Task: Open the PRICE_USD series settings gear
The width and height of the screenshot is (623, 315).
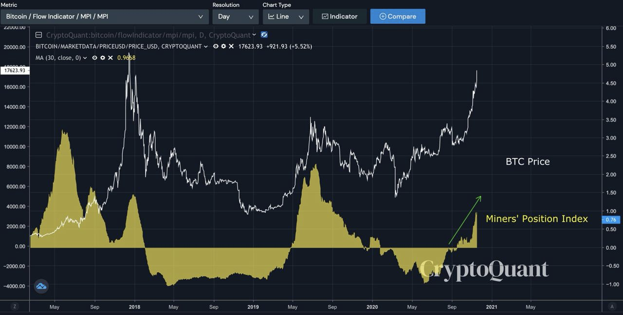Action: pyautogui.click(x=223, y=46)
